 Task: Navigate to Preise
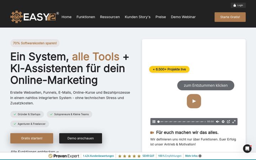(161, 17)
